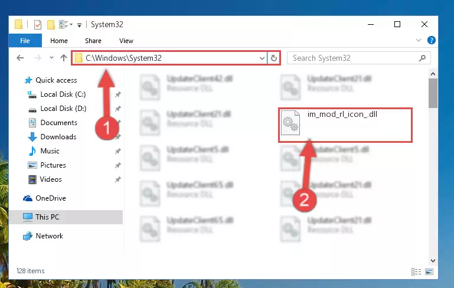Open Music in Quick access

coord(50,151)
